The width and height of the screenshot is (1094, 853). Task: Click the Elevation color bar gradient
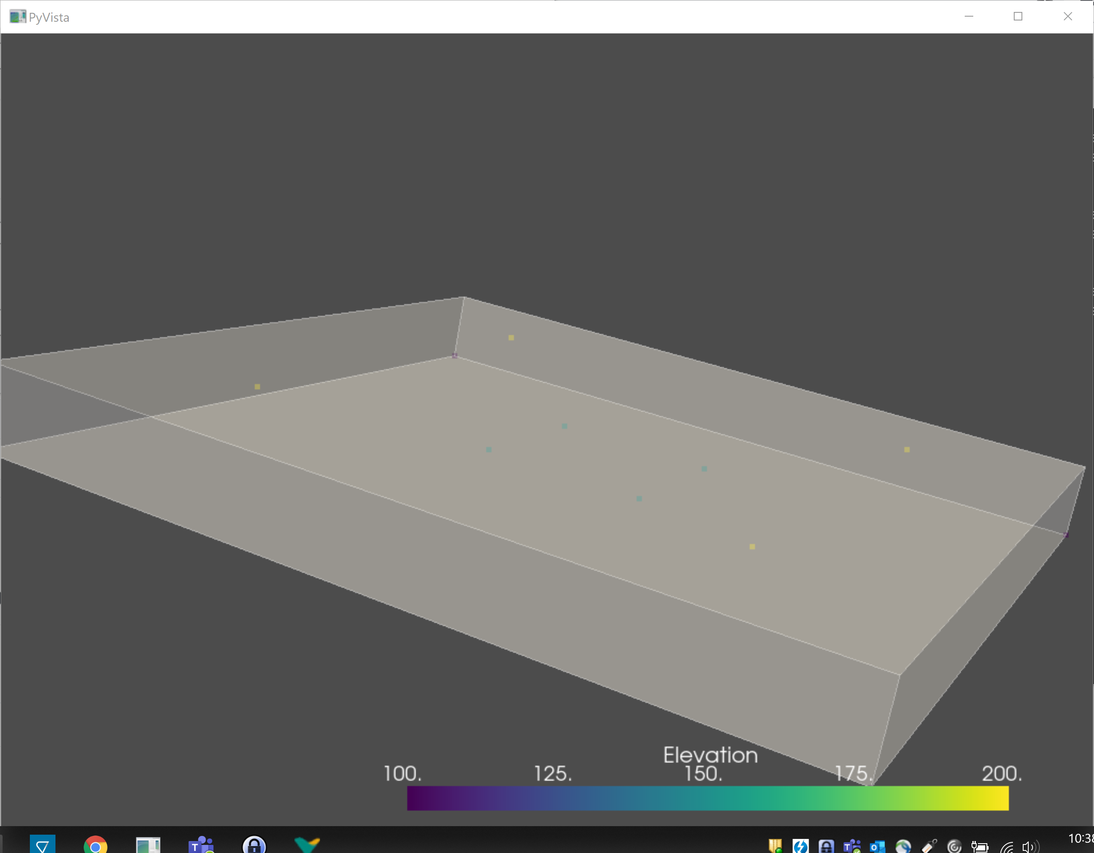[707, 798]
